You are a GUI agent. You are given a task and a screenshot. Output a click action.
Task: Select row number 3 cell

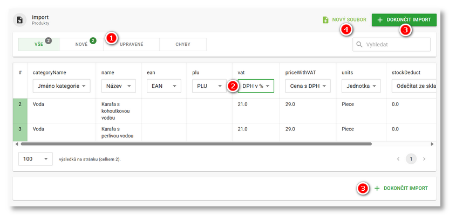coord(20,133)
